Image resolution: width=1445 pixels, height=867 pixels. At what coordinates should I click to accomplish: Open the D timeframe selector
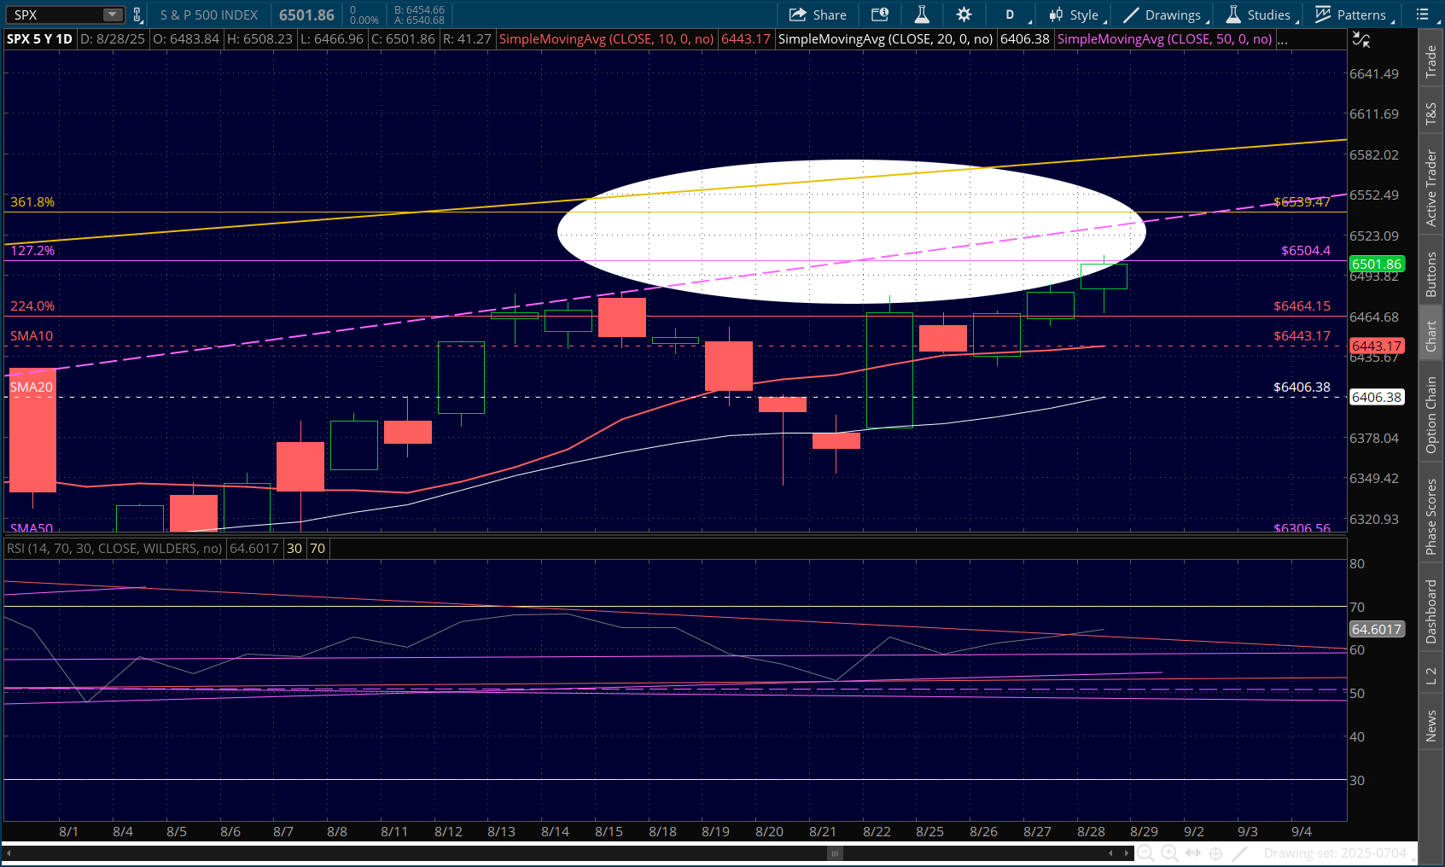click(1011, 15)
